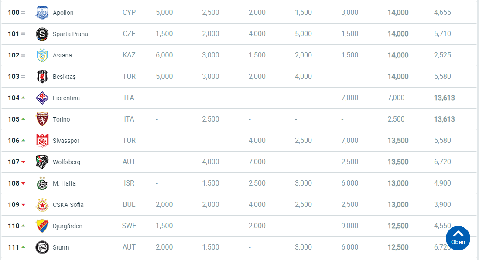Click the Sturm club logo
The width and height of the screenshot is (479, 260).
click(x=42, y=247)
